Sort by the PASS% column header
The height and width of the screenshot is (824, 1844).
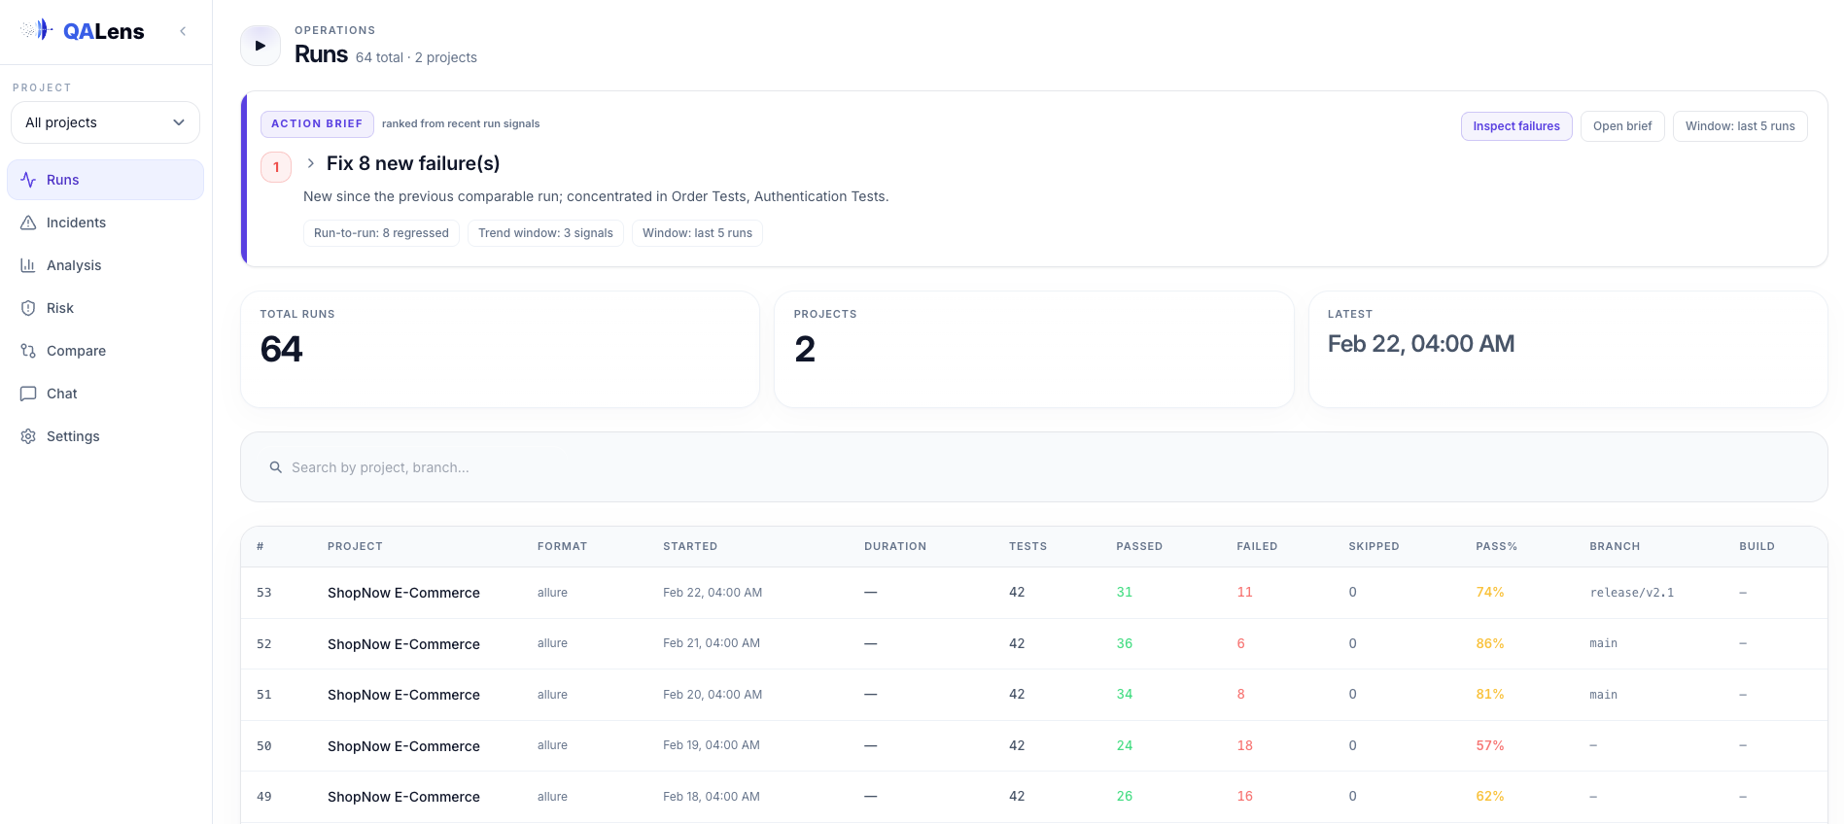[1496, 547]
